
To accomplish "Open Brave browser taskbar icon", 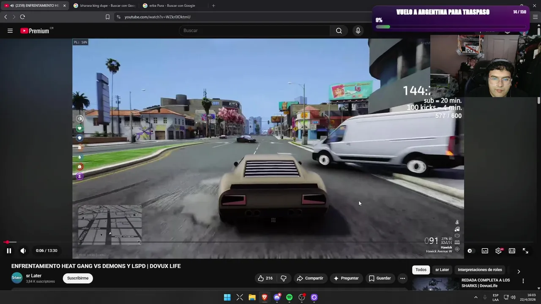I will click(265, 297).
